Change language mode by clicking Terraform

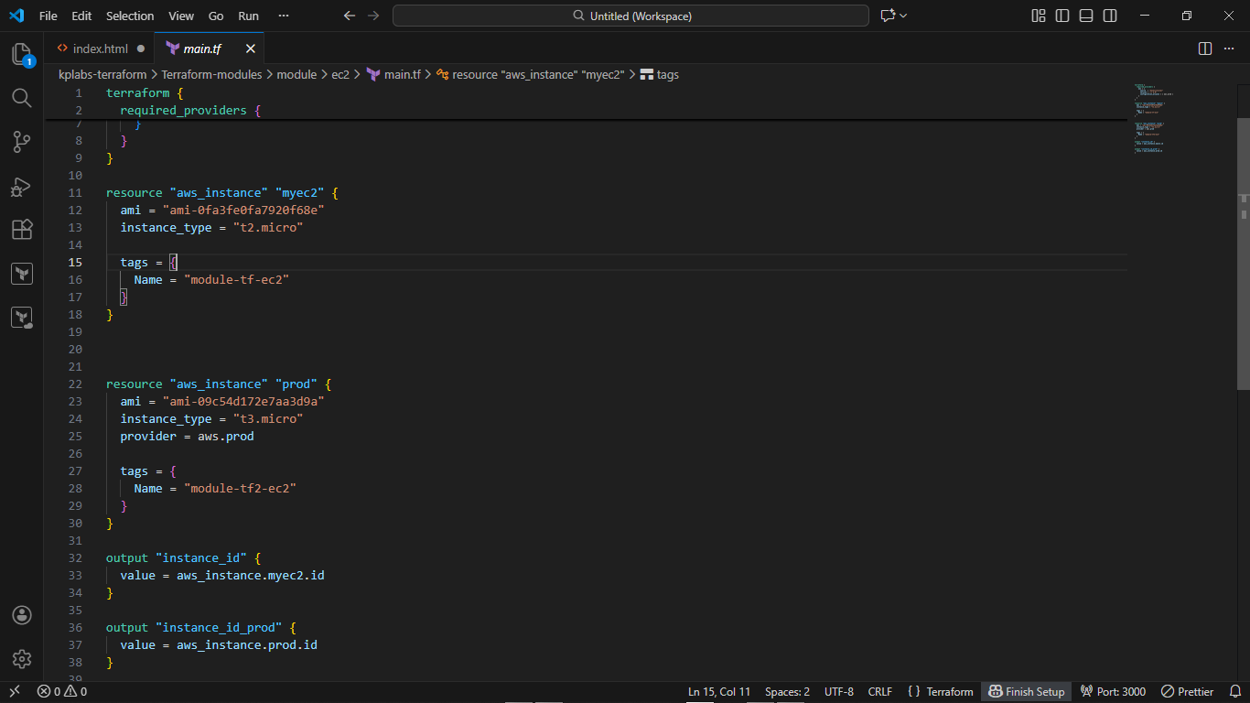point(948,691)
